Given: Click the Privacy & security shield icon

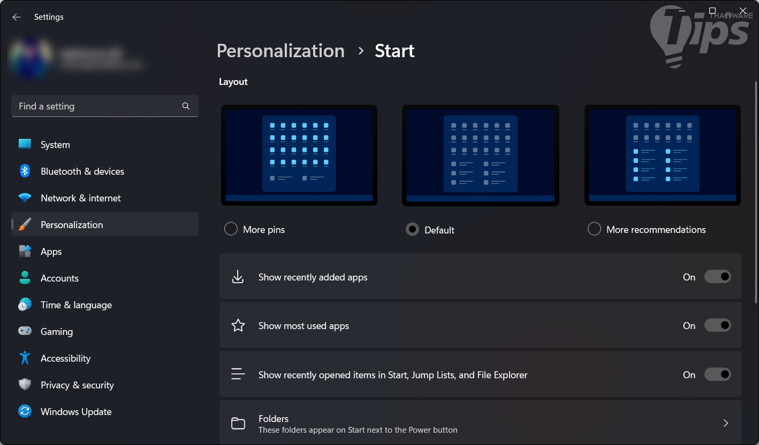Looking at the screenshot, I should 25,385.
